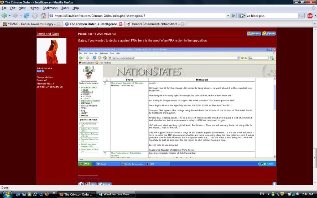This screenshot has width=317, height=198.
Task: Open the Adblock Plus dropdown arrow
Action: (315, 15)
